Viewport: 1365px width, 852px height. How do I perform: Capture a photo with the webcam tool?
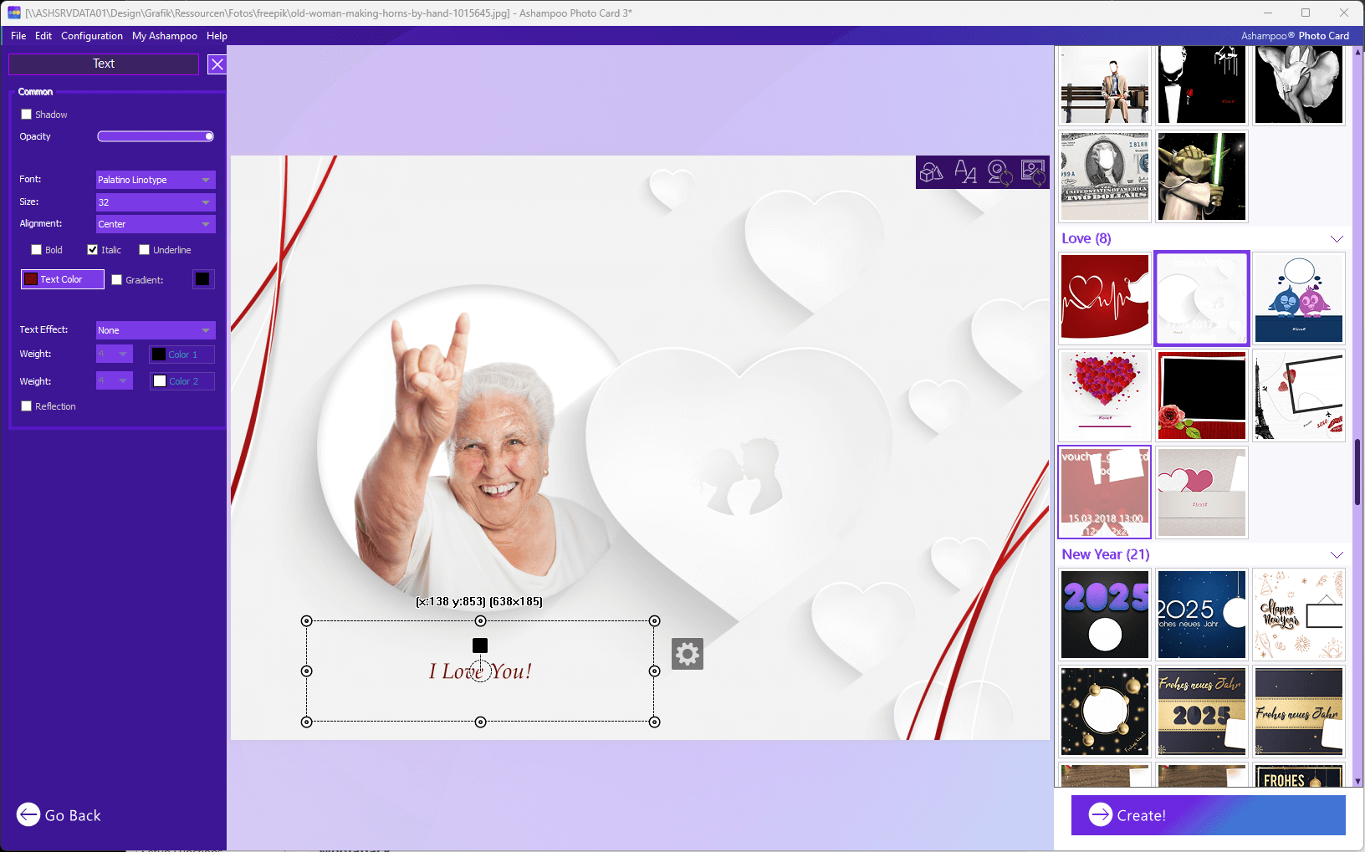pyautogui.click(x=1000, y=171)
